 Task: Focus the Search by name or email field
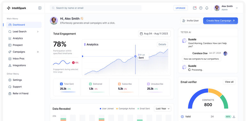point(96,8)
